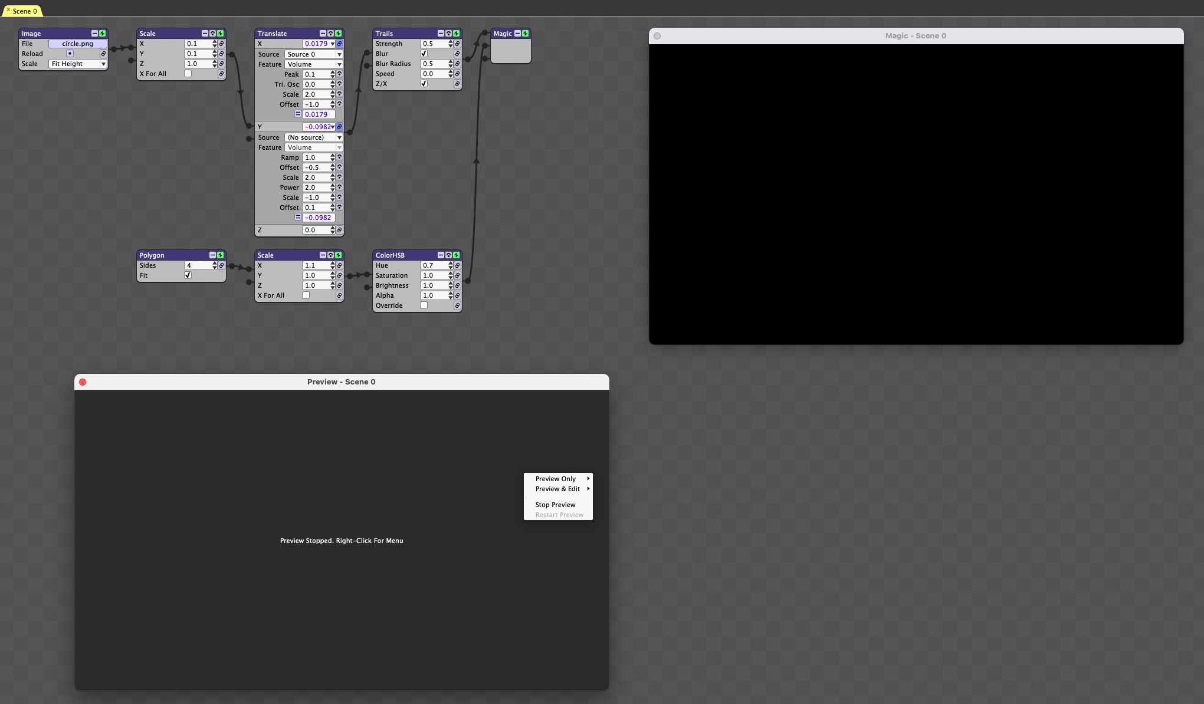
Task: Collapse the Polygon module via minimize icon
Action: [212, 255]
